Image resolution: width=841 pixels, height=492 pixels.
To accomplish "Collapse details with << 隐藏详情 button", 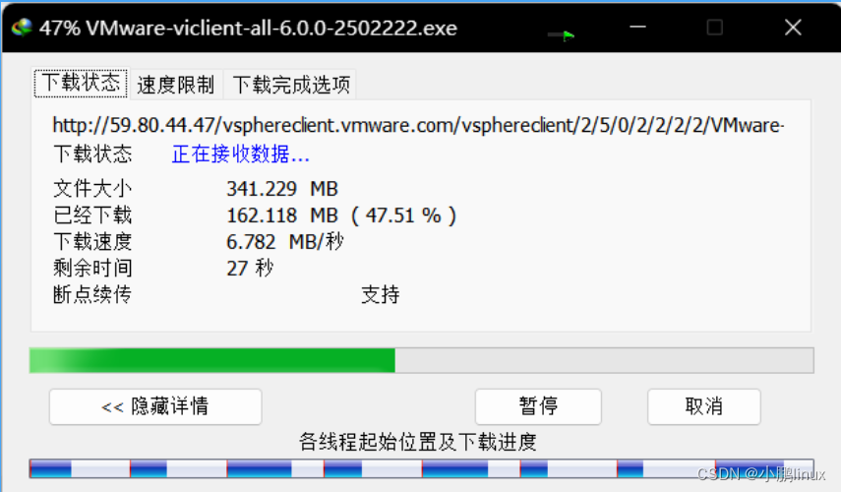I will pyautogui.click(x=155, y=406).
